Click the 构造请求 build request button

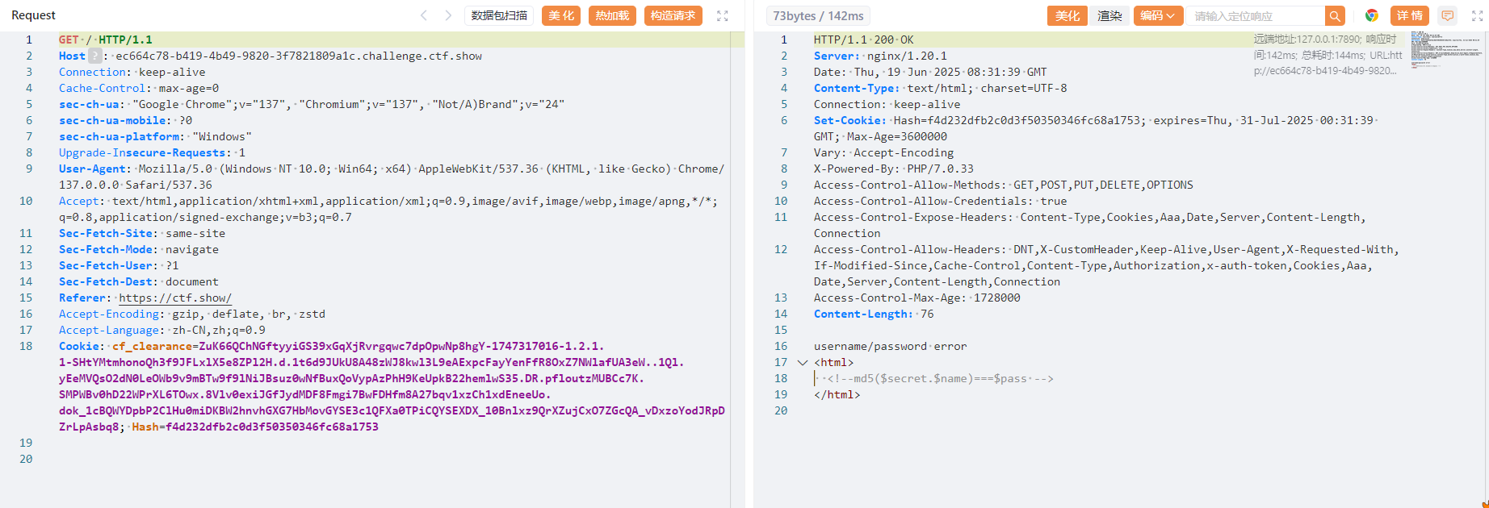[x=673, y=15]
